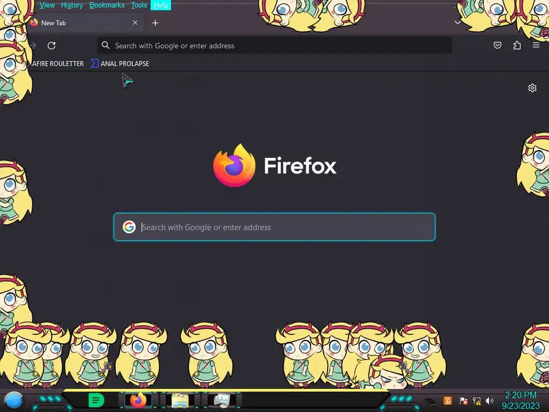Save to Pocket icon in toolbar
Viewport: 549px width, 412px height.
point(497,45)
